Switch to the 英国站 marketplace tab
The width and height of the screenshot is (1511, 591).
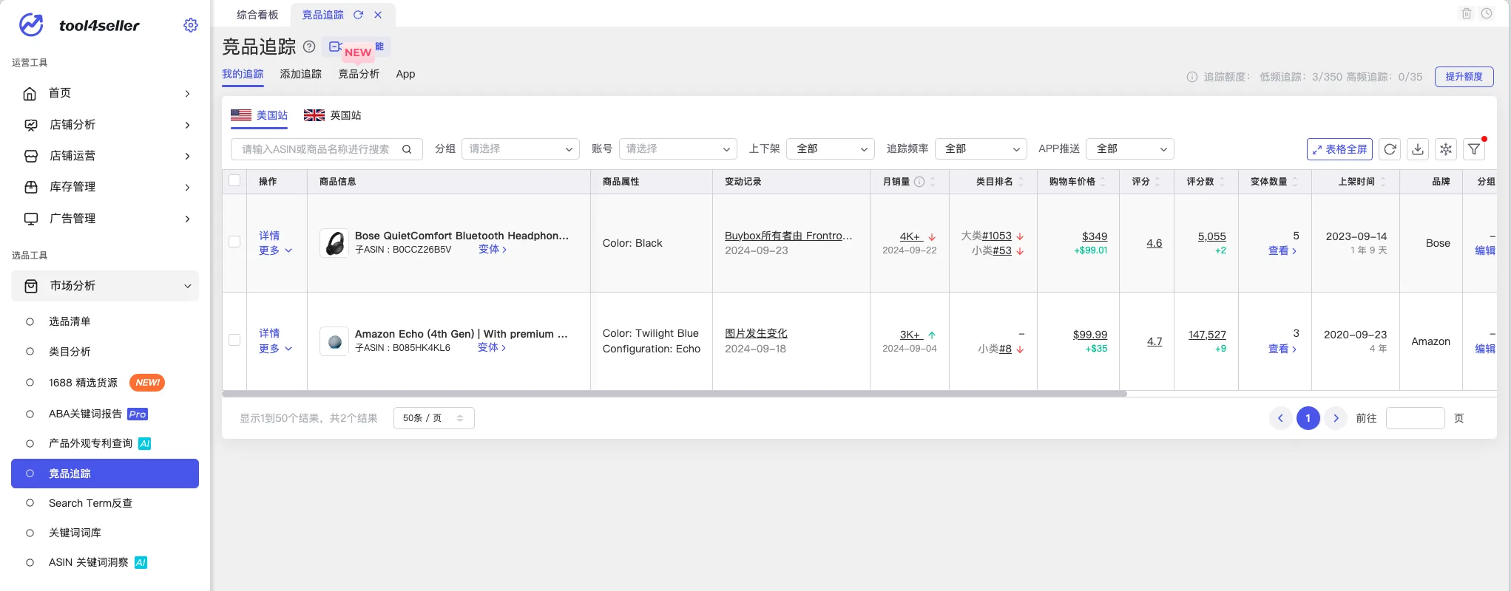point(332,115)
